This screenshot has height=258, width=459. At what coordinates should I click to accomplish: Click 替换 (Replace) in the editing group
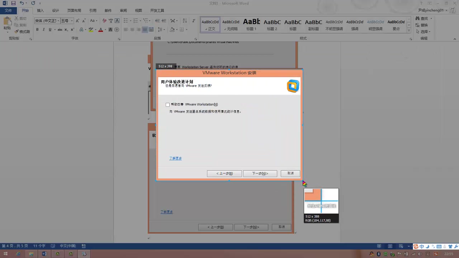click(x=422, y=25)
